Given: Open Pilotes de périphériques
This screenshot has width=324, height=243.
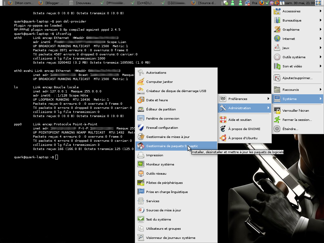Looking at the screenshot, I should 176,183.
